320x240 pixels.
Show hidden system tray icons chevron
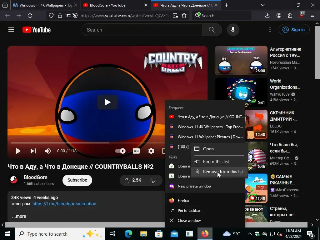250,234
